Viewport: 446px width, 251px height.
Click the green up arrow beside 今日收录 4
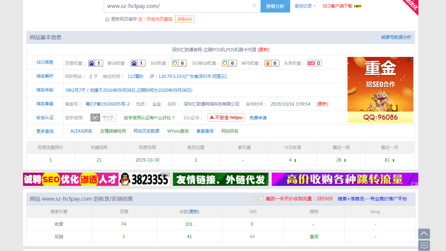coord(295,160)
